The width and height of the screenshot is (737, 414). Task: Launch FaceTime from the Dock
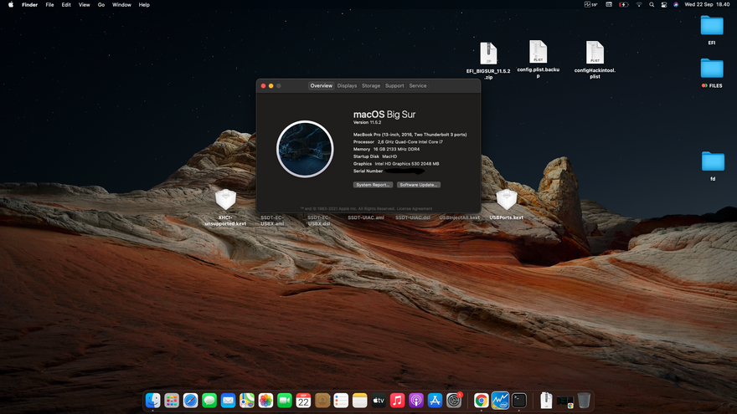point(285,401)
